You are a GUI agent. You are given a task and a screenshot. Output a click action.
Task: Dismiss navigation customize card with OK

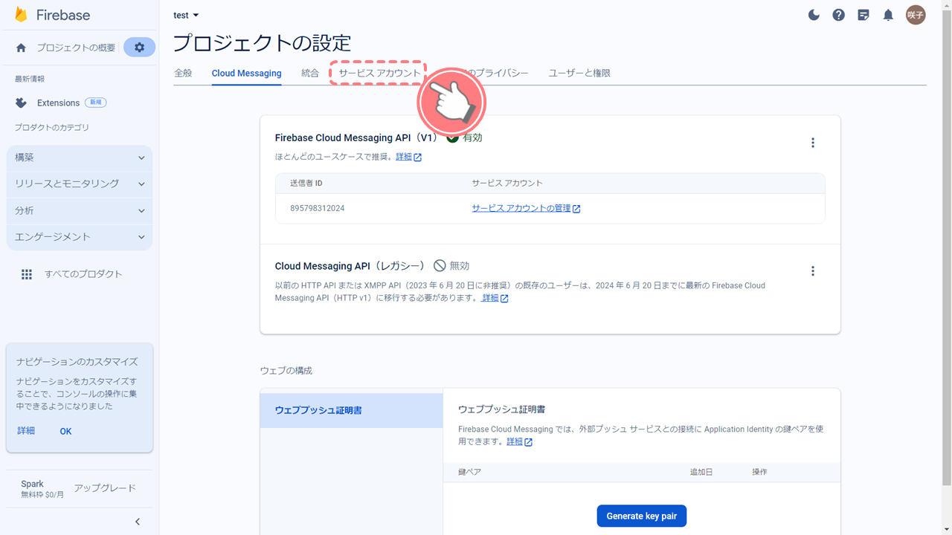[x=65, y=431]
